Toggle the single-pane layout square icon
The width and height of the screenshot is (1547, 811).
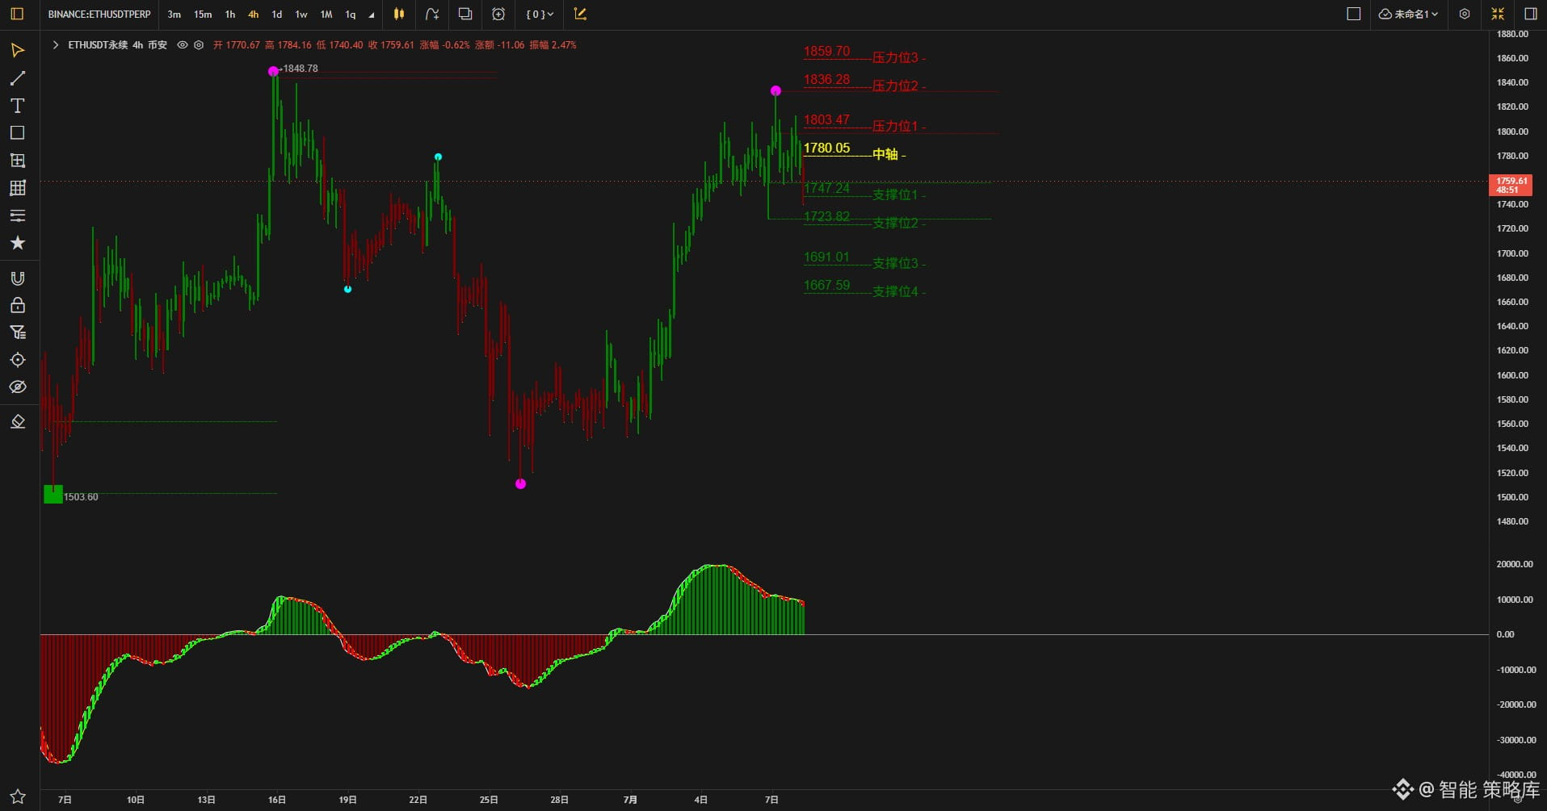tap(1354, 14)
